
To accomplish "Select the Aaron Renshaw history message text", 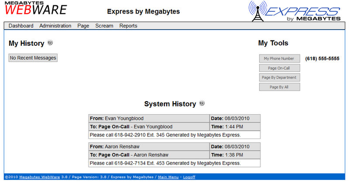I will [x=165, y=163].
